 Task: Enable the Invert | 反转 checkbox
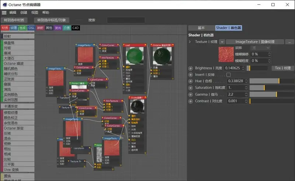pos(228,75)
